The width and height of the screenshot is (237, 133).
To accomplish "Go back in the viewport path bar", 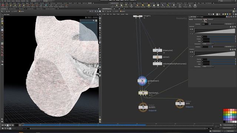I will click(2, 11).
